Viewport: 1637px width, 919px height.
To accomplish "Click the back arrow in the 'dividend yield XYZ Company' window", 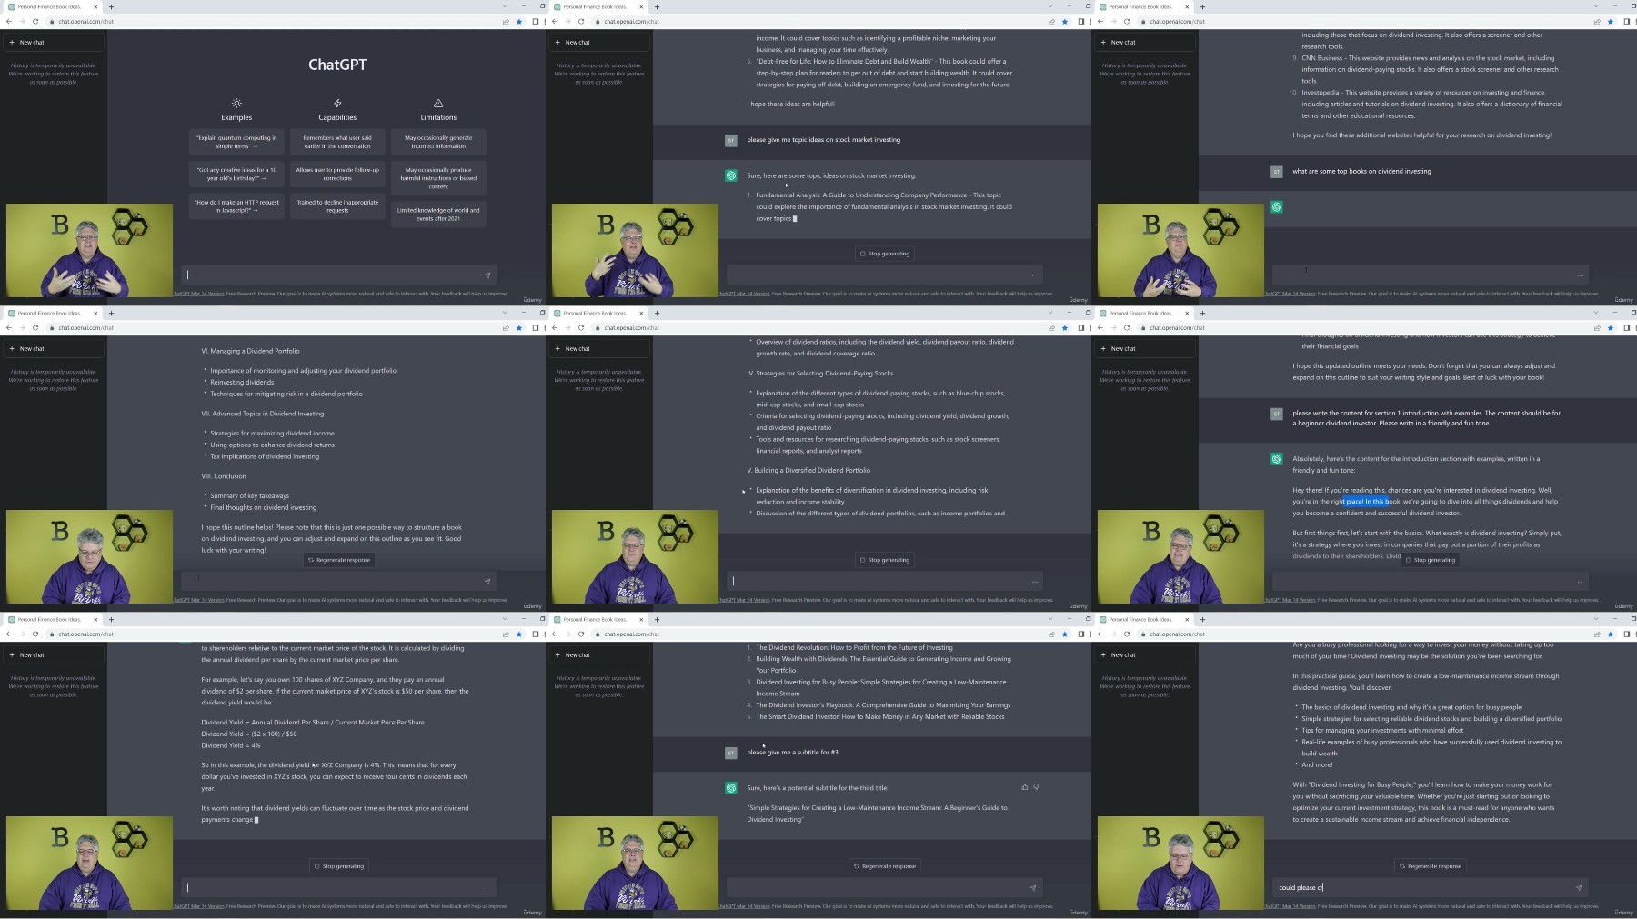I will click(9, 634).
